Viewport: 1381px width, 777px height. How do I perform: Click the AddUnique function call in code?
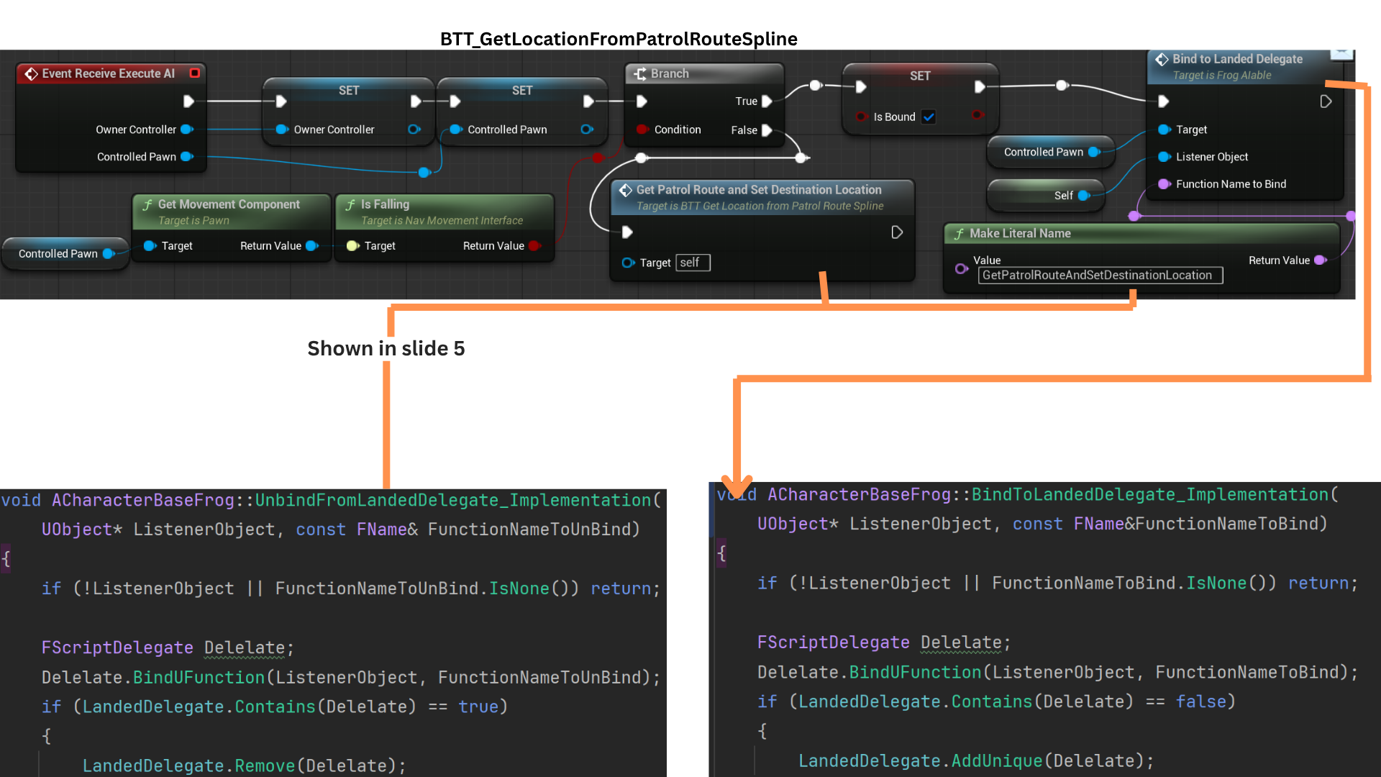click(x=996, y=761)
